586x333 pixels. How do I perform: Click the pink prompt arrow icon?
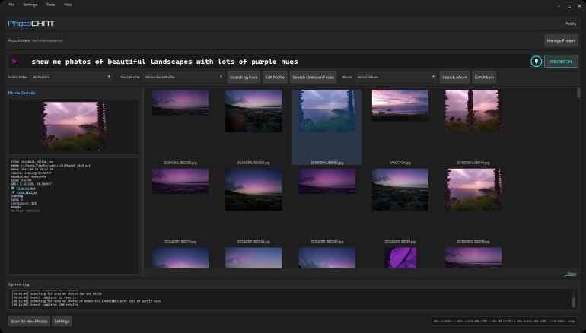tap(14, 62)
